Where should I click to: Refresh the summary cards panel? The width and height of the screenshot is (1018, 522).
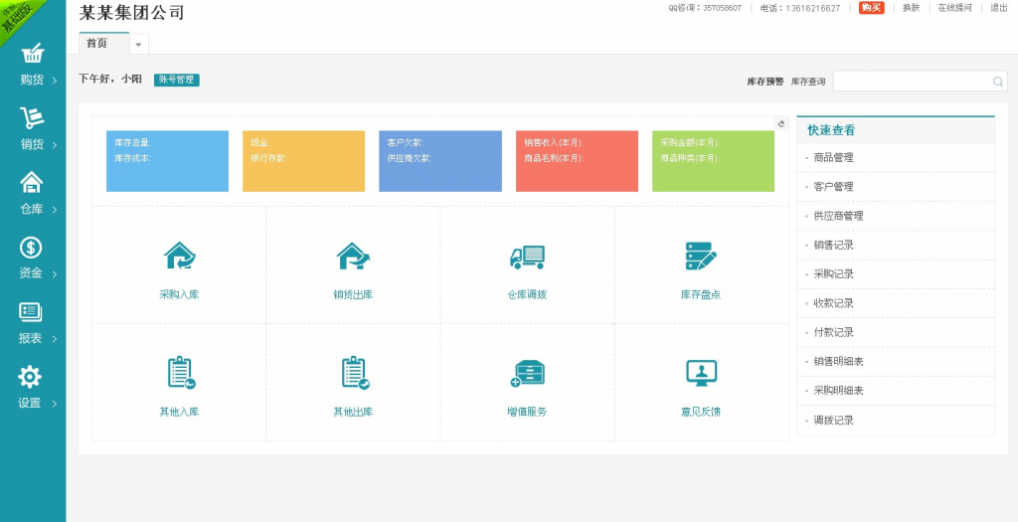click(x=781, y=123)
